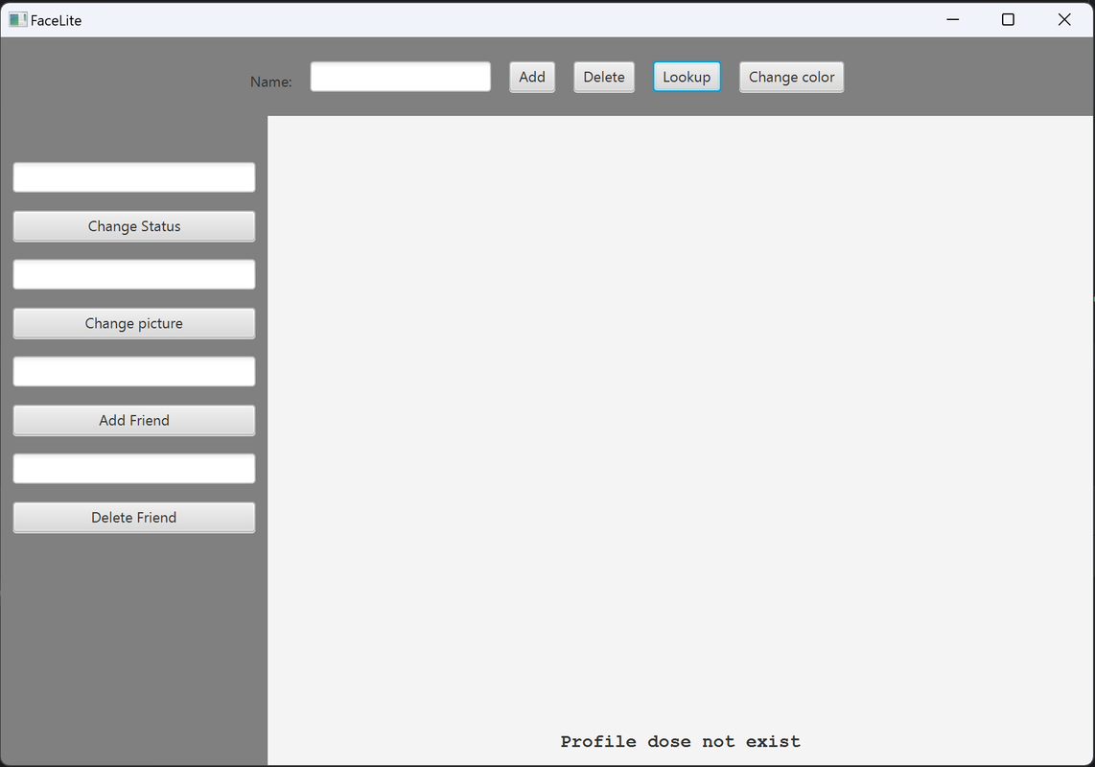Click the 'Profile dose not exist' message
Viewport: 1095px width, 767px height.
point(680,741)
